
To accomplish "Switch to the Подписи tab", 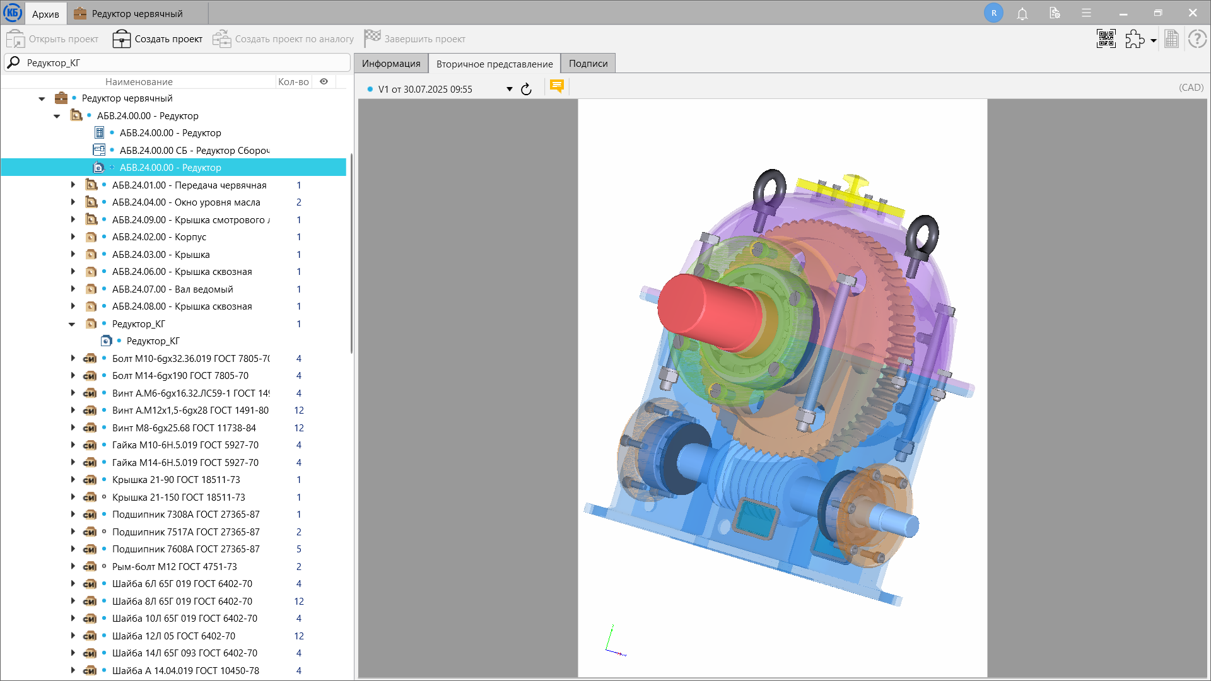I will tap(588, 64).
